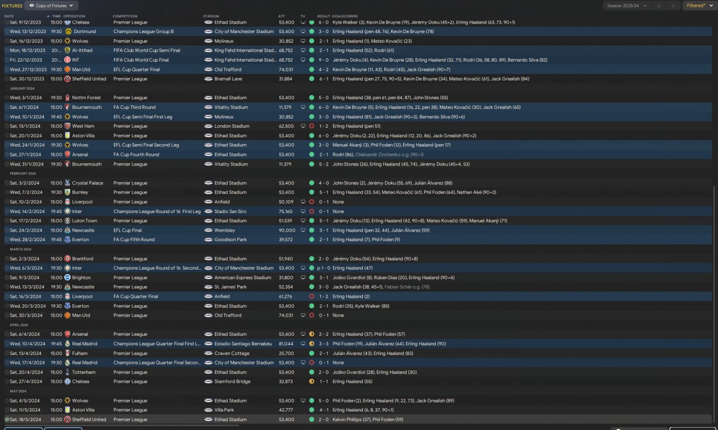Click the green win indicator for INT match
Image resolution: width=718 pixels, height=430 pixels.
[311, 60]
